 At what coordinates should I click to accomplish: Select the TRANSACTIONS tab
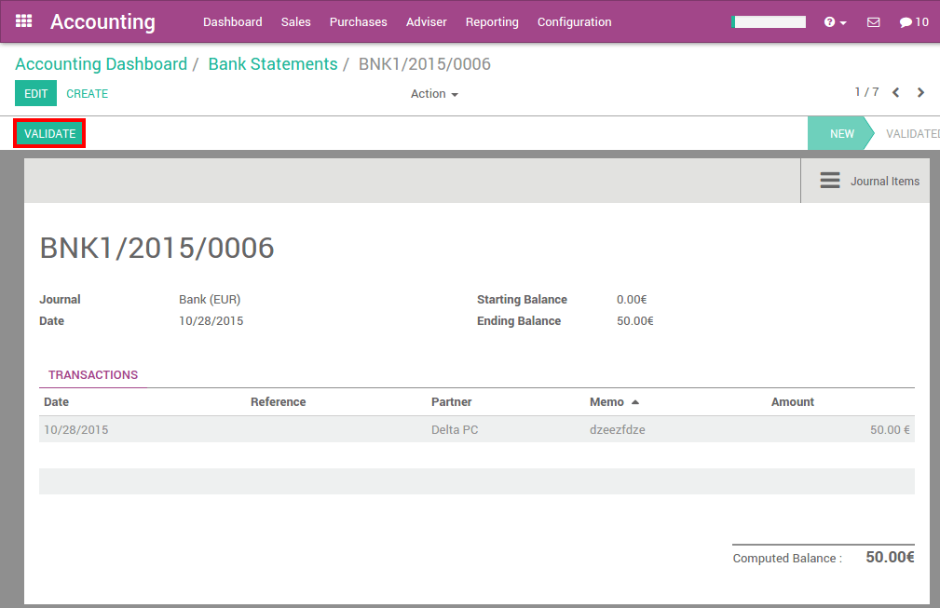[x=92, y=374]
